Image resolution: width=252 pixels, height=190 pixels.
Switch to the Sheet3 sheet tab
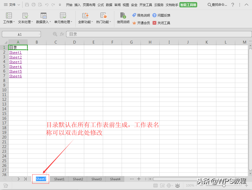pyautogui.click(x=96, y=179)
